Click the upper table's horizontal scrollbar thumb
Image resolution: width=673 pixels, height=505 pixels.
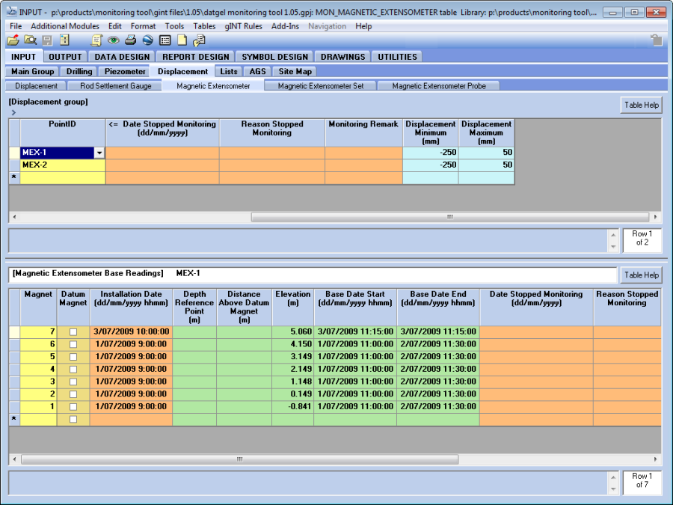[449, 217]
